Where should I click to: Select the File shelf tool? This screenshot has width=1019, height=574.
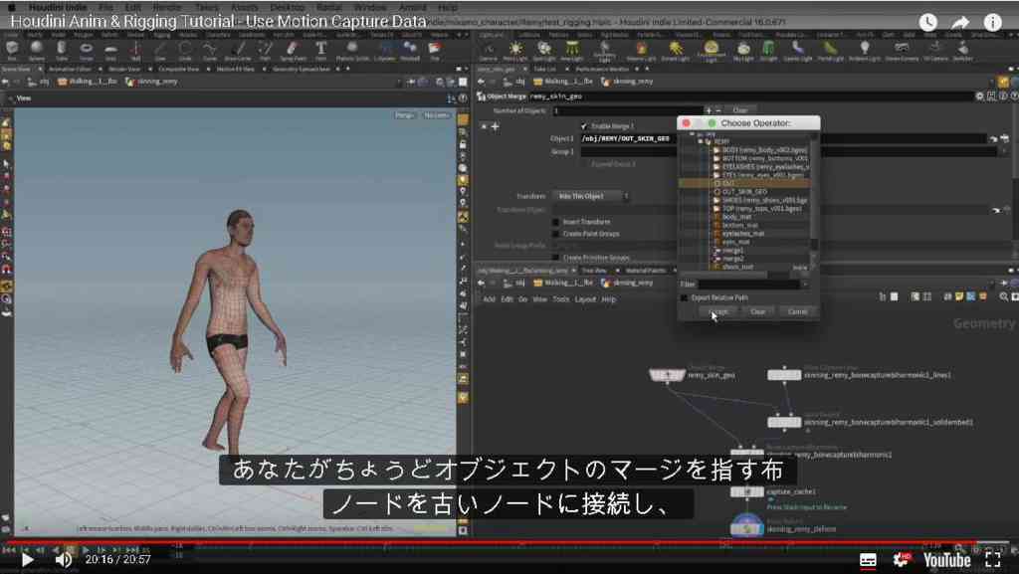click(435, 50)
